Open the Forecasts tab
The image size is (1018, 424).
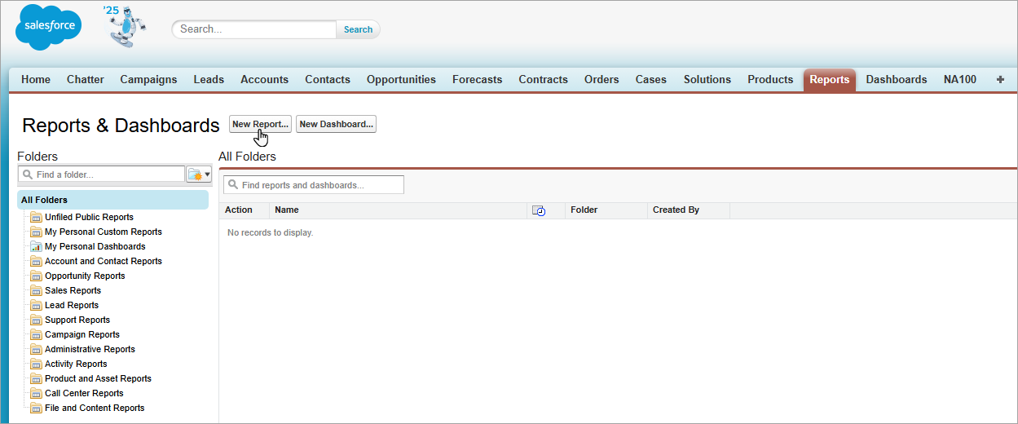(x=478, y=80)
